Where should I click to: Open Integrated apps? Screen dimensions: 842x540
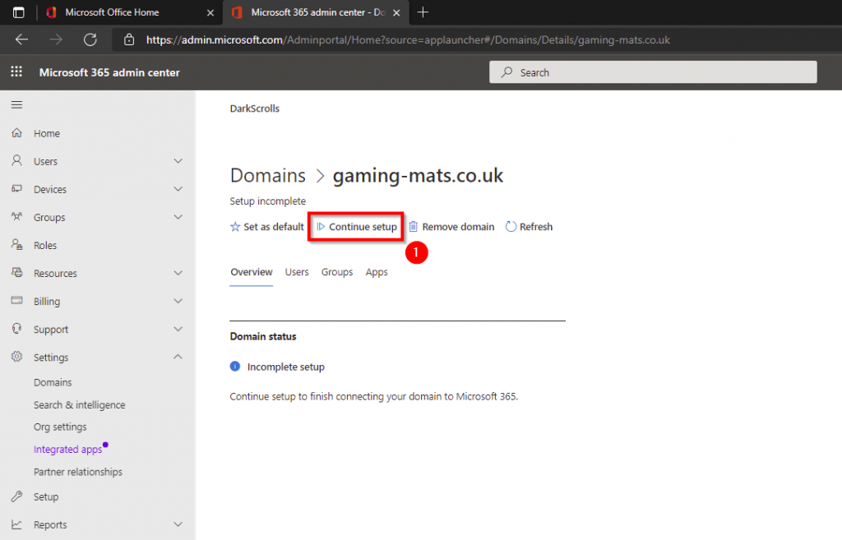[x=67, y=450]
